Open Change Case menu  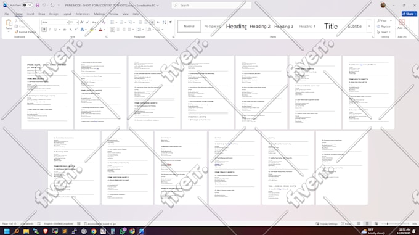click(x=94, y=22)
